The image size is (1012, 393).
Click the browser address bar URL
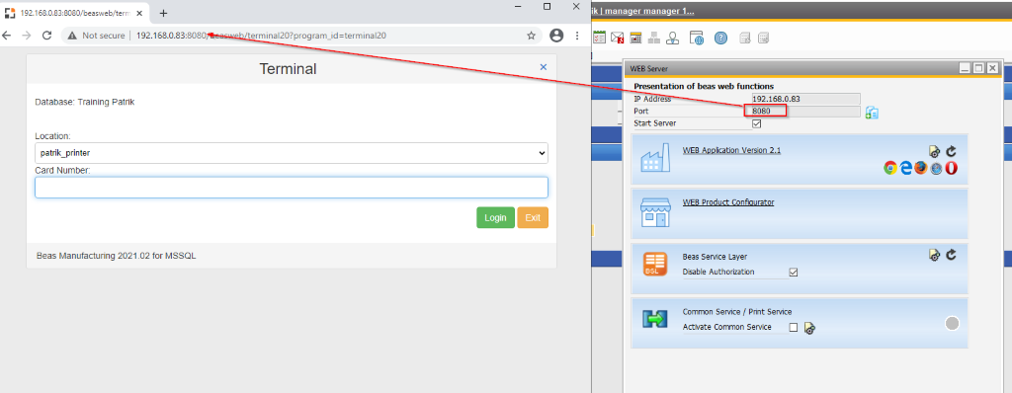[261, 36]
